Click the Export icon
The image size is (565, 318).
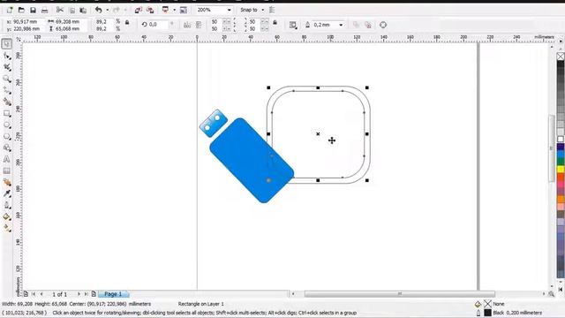point(150,10)
